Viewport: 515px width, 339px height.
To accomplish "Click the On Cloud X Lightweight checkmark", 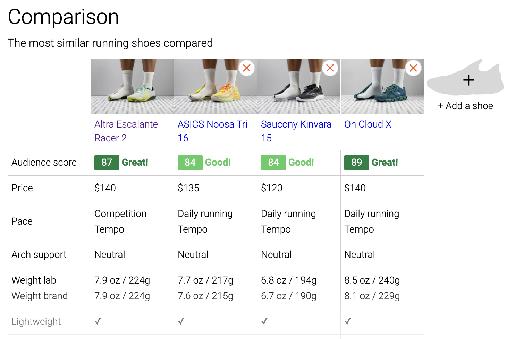I will (348, 321).
